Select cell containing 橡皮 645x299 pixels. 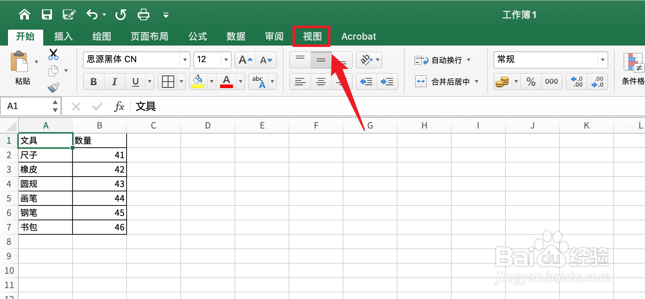click(45, 169)
